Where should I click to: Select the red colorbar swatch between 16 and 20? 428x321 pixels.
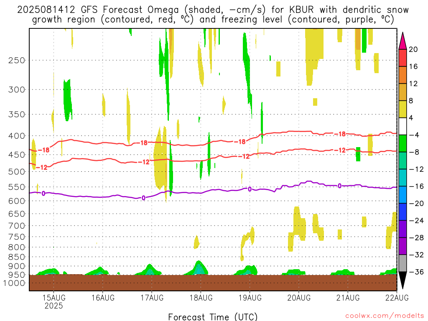(x=403, y=58)
